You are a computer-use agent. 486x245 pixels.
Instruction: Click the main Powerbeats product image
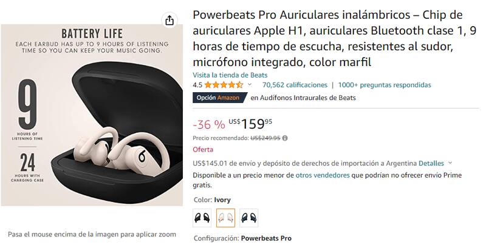pyautogui.click(x=92, y=115)
